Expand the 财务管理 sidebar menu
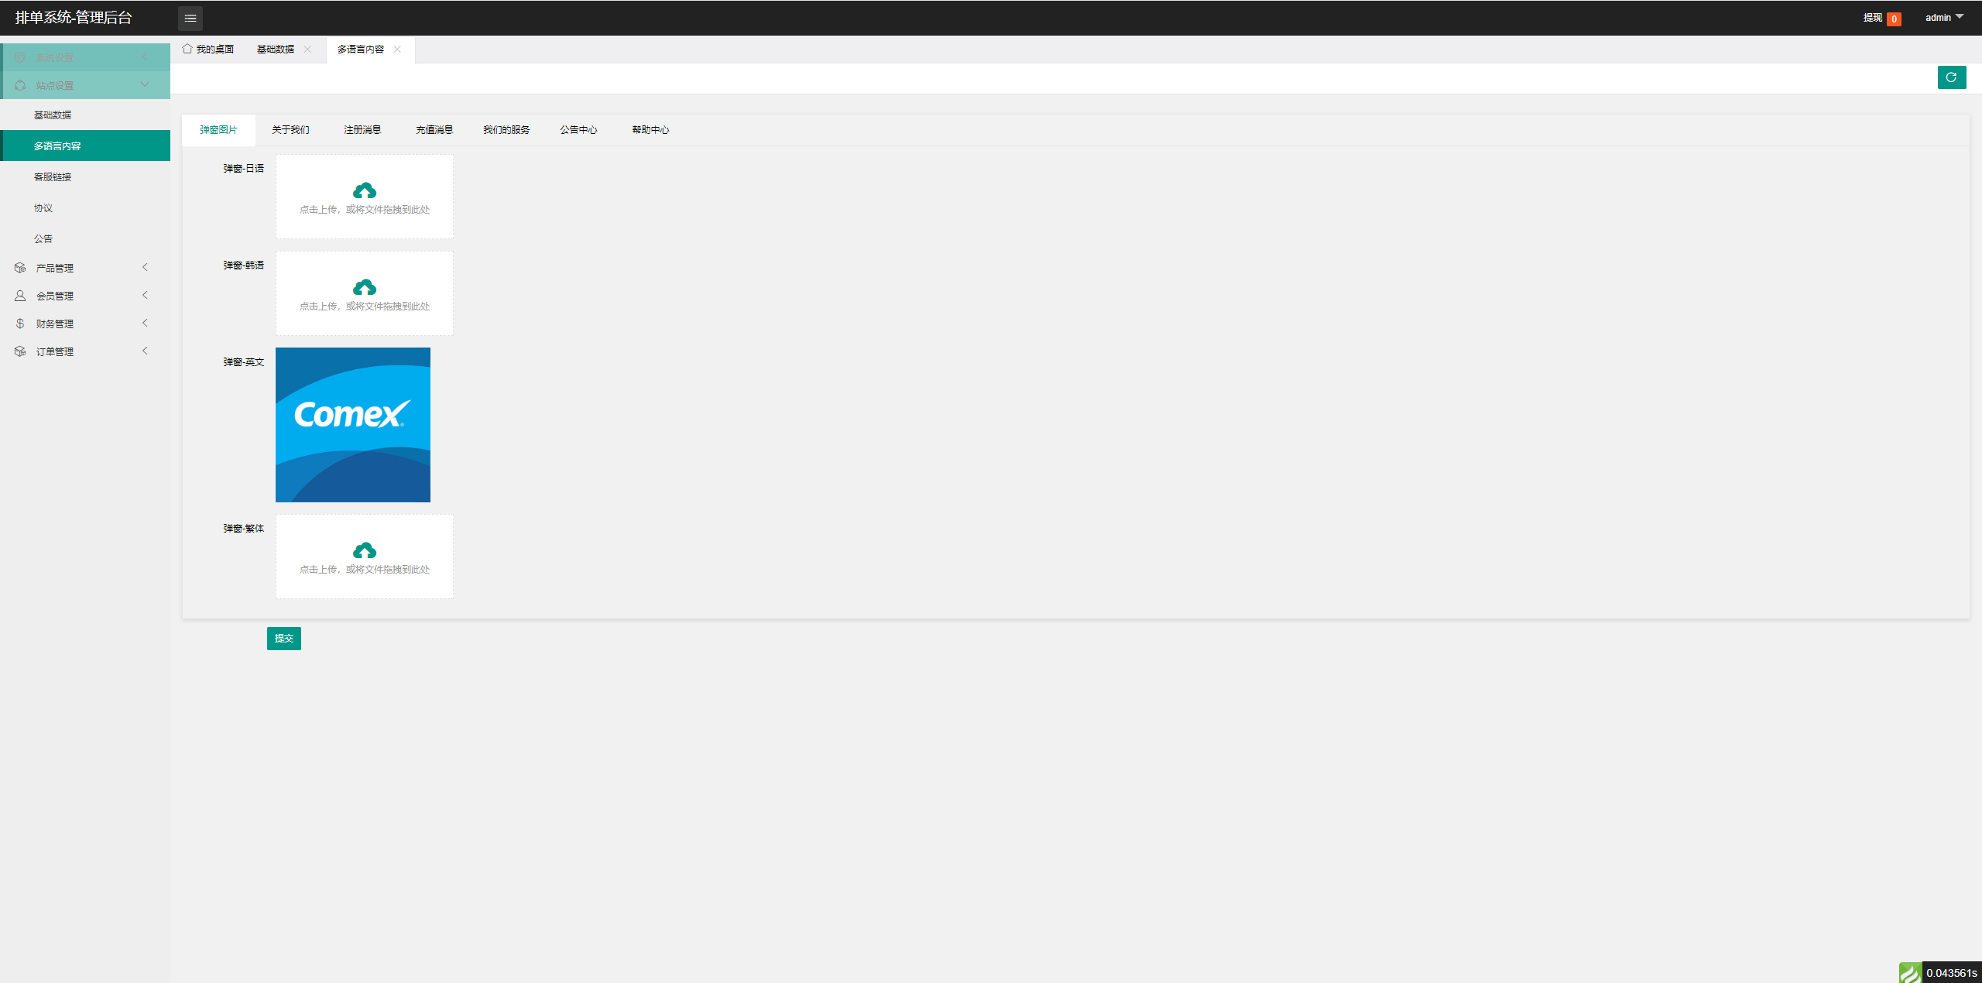Screen dimensions: 1982x983 click(82, 324)
